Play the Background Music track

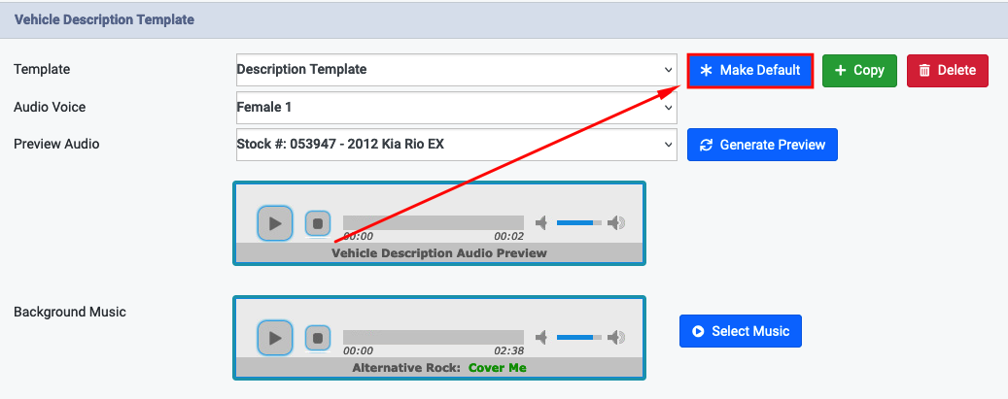click(x=275, y=337)
